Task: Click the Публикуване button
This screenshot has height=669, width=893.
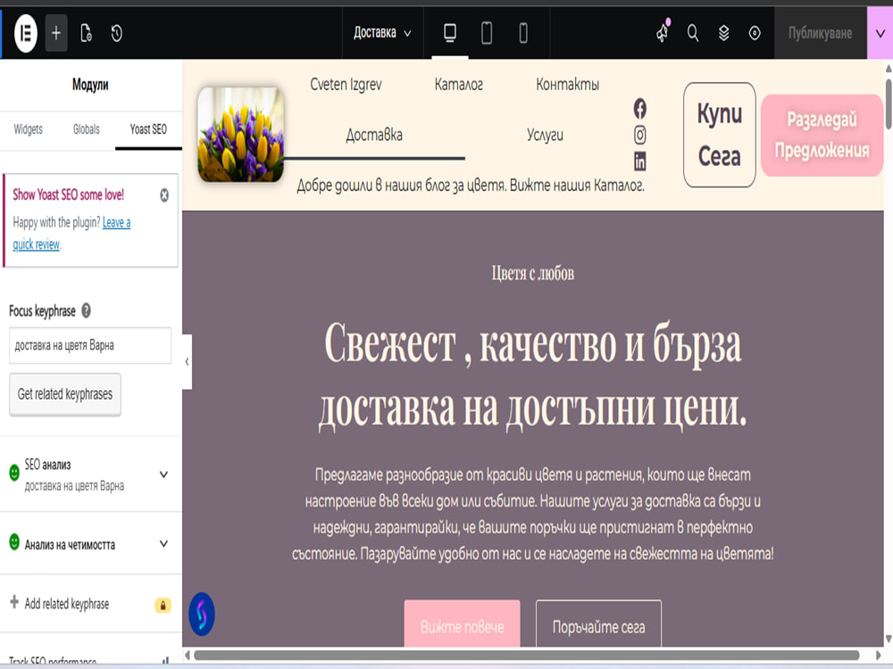Action: (820, 34)
